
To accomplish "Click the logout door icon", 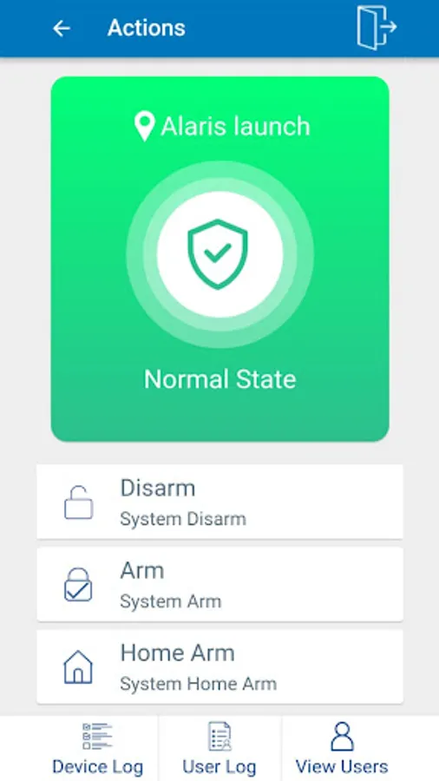I will click(x=377, y=28).
